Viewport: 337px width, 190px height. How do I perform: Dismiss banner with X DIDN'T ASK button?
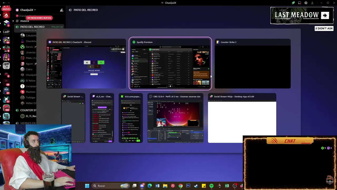(x=324, y=28)
